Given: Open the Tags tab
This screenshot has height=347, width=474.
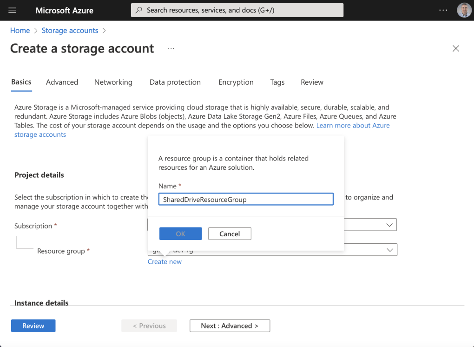Looking at the screenshot, I should pyautogui.click(x=277, y=82).
